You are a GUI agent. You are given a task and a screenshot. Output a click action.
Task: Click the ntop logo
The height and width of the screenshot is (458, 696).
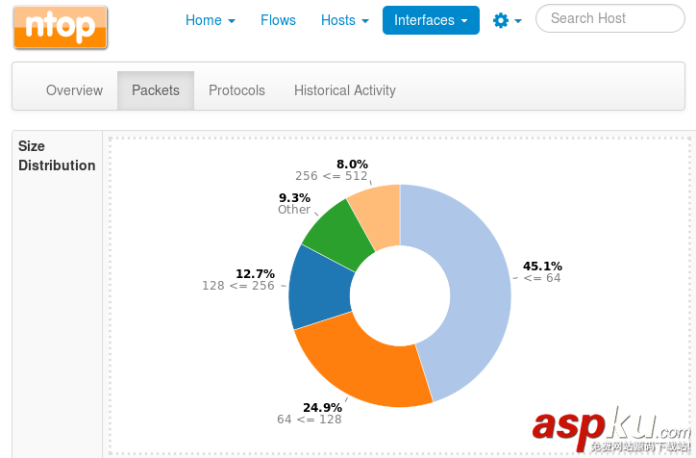60,27
